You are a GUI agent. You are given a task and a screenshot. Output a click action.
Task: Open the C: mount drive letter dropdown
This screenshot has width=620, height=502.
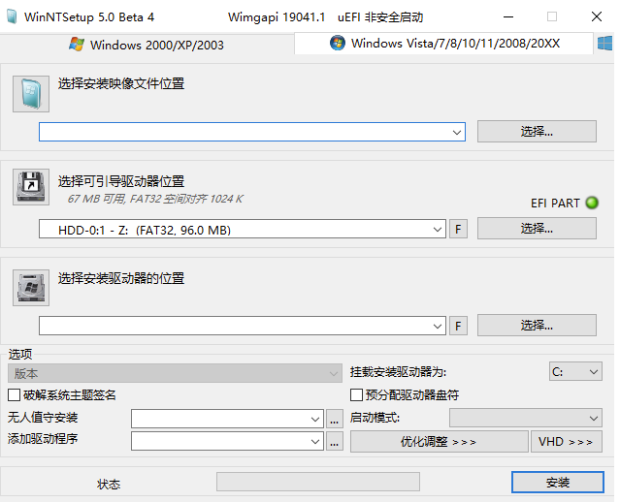point(575,372)
